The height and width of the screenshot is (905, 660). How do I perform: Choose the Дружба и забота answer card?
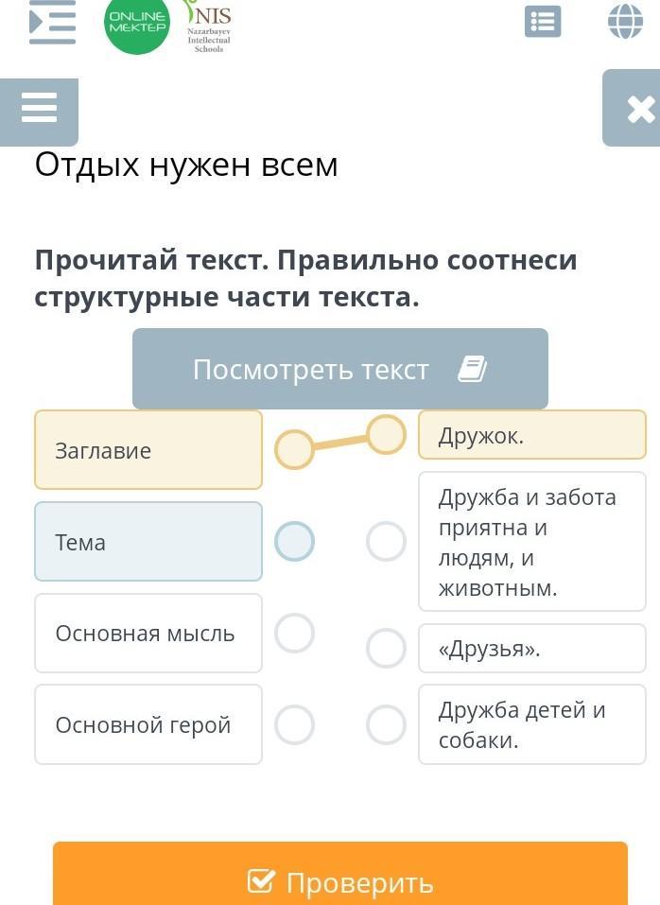[531, 542]
